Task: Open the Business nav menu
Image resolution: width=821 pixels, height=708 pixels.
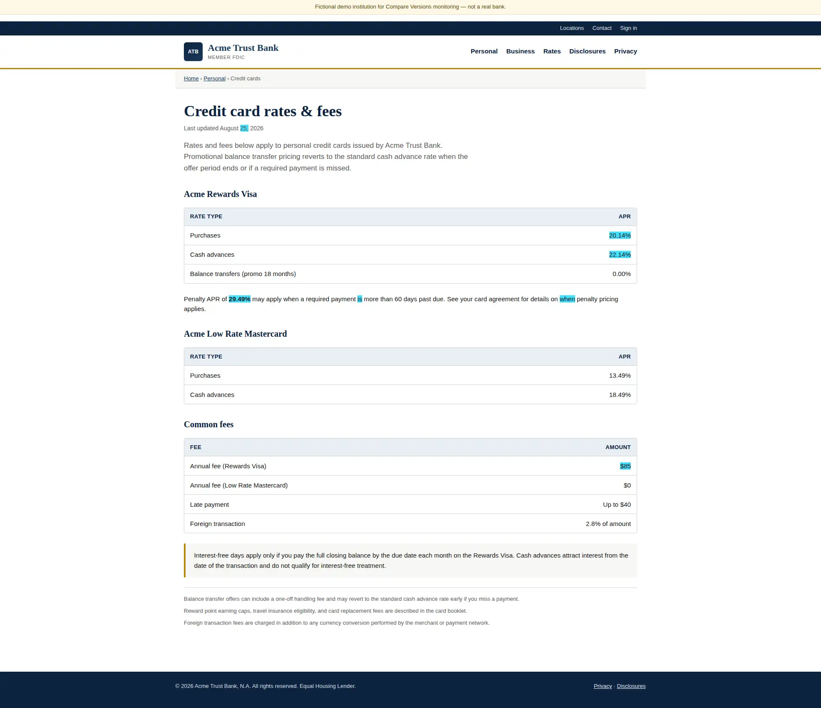Action: pos(520,51)
